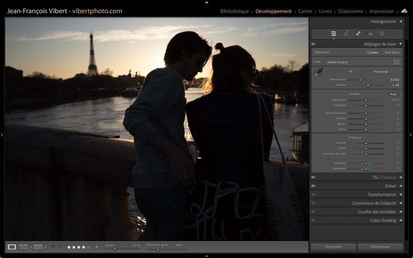This screenshot has height=258, width=413.
Task: Expand the Histogramme panel
Action: tap(400, 21)
